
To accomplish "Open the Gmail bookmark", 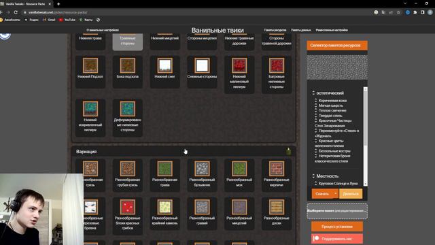I will [49, 20].
